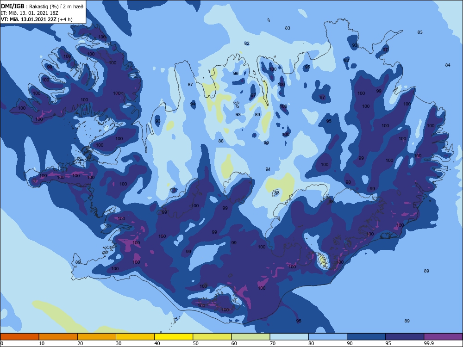The height and width of the screenshot is (347, 463).
Task: Click the legend tick label '30'
Action: 119,343
